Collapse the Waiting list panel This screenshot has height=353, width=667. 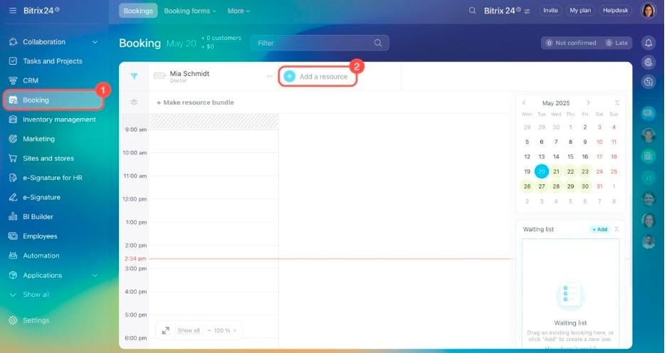tap(616, 229)
